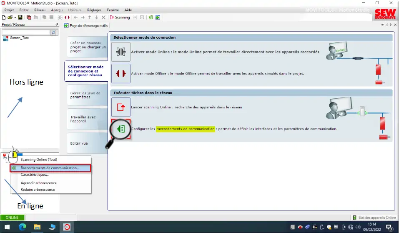Create a new project with the blank page icon
Image resolution: width=399 pixels, height=233 pixels.
pos(4,18)
